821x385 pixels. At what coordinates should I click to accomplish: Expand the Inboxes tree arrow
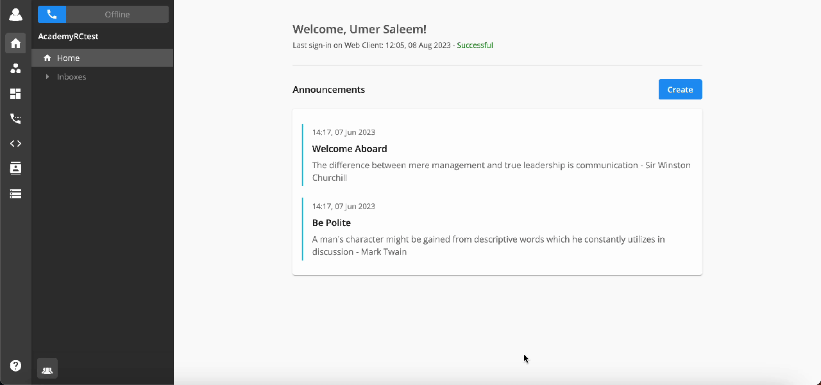click(x=47, y=76)
